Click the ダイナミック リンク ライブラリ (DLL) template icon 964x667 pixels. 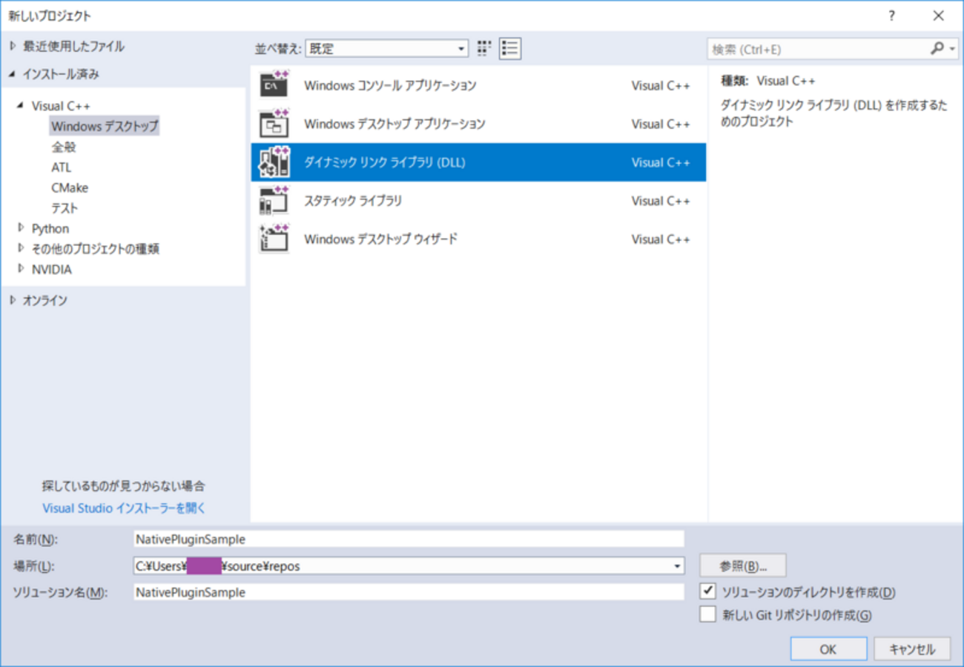point(274,162)
